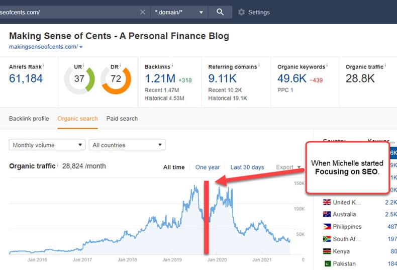397x270 pixels.
Task: Open the Export dropdown
Action: [288, 167]
